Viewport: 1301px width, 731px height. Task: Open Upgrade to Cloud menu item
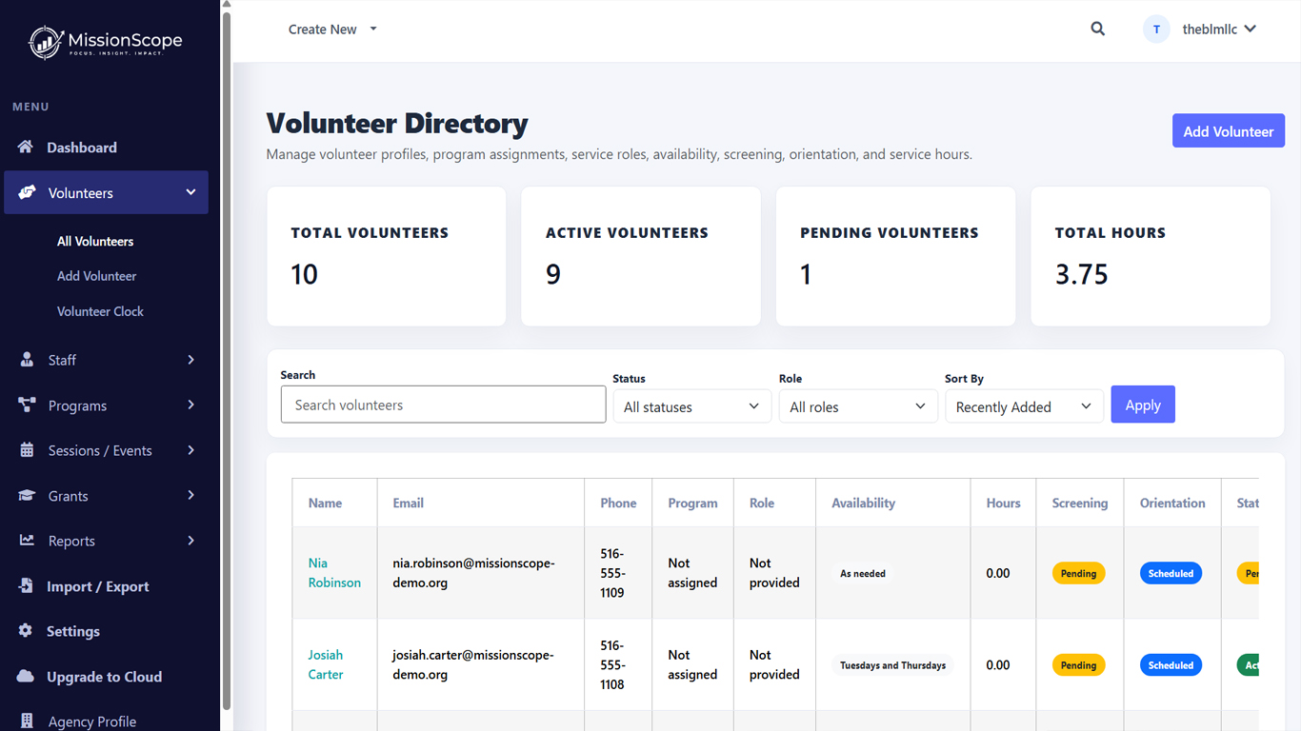106,677
